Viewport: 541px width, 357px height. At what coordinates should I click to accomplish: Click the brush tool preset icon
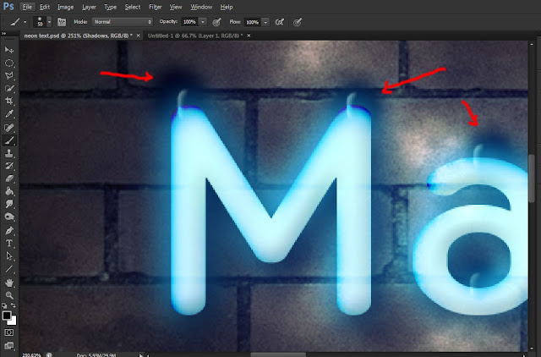[x=15, y=23]
